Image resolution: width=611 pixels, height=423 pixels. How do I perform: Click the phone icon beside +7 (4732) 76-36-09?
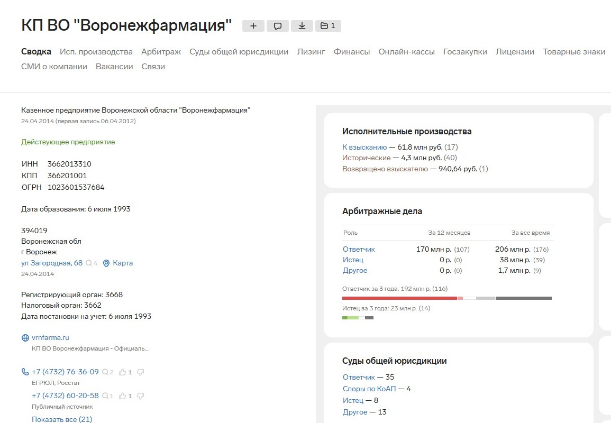[x=25, y=372]
